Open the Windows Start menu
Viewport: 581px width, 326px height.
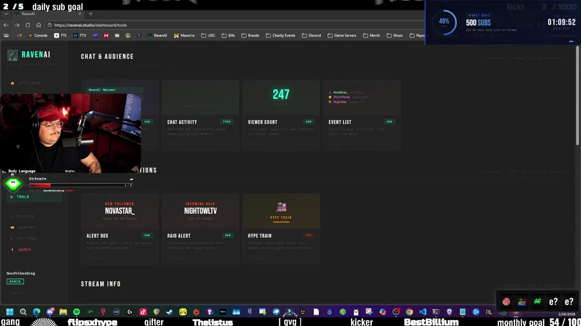click(x=10, y=312)
